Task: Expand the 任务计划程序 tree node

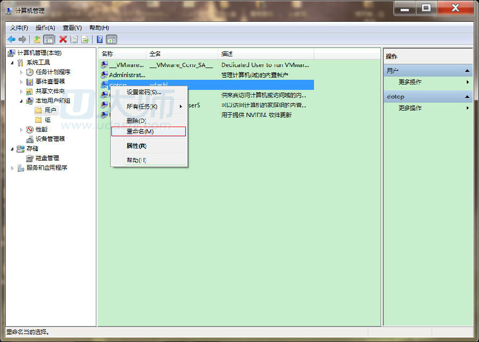Action: 22,72
